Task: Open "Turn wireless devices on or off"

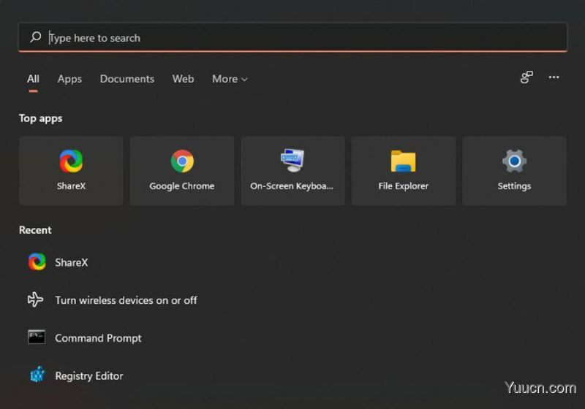Action: point(126,300)
